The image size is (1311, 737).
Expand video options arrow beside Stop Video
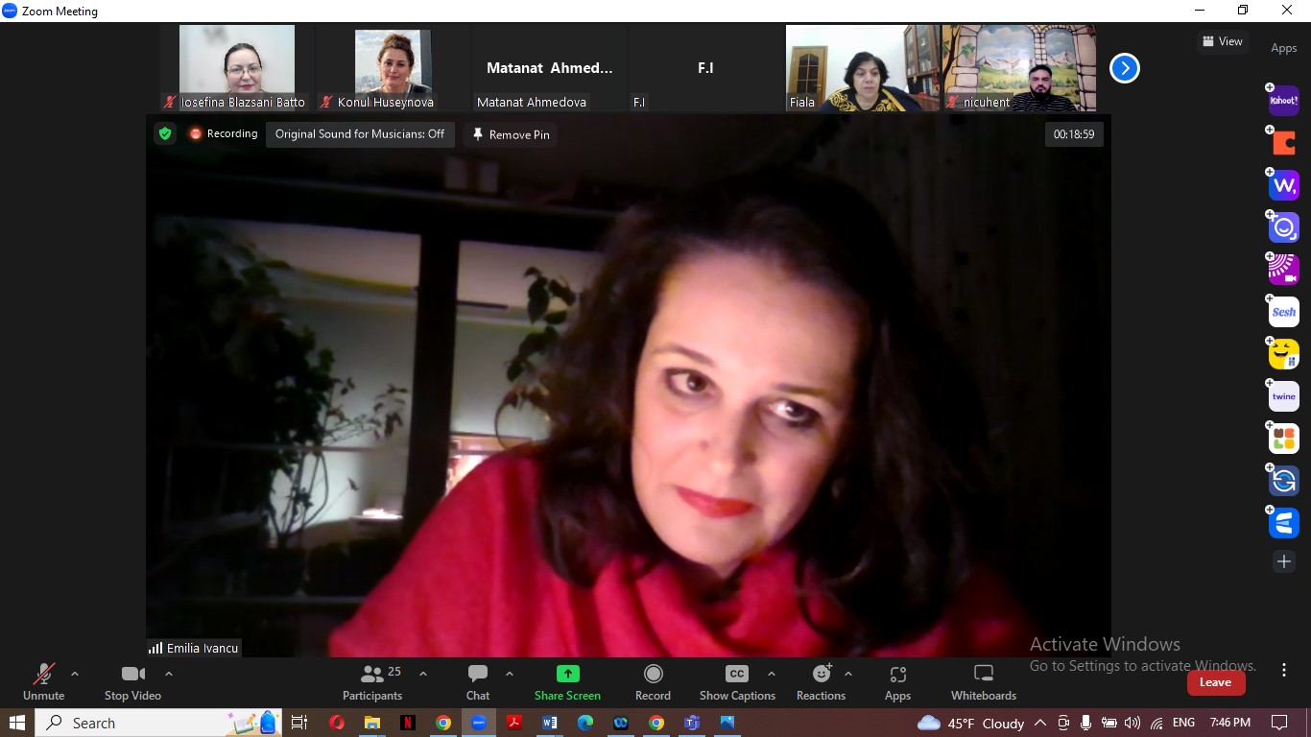pyautogui.click(x=169, y=674)
